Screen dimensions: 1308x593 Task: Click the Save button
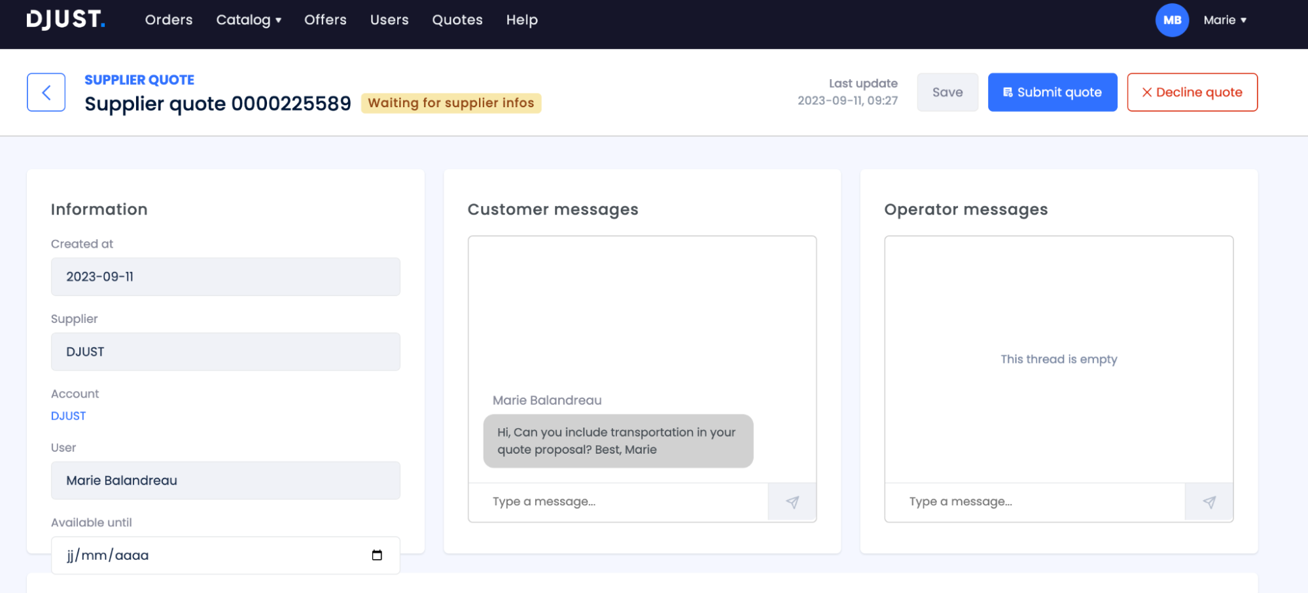tap(947, 92)
